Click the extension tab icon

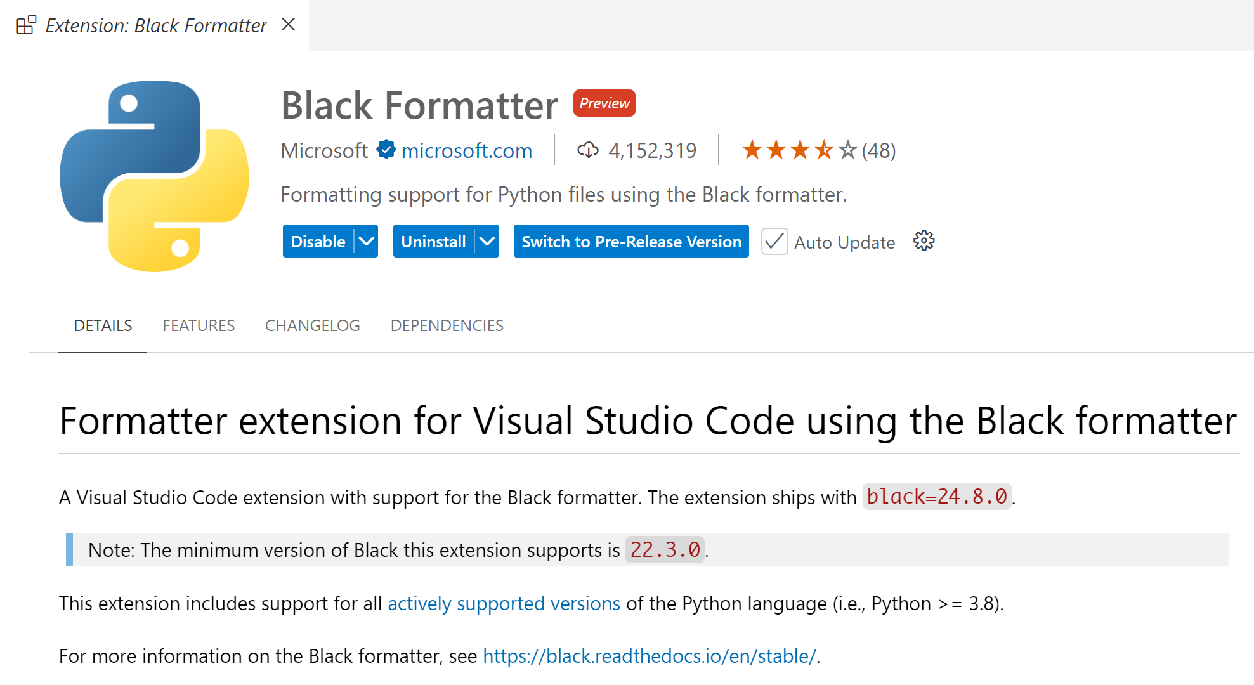point(26,25)
